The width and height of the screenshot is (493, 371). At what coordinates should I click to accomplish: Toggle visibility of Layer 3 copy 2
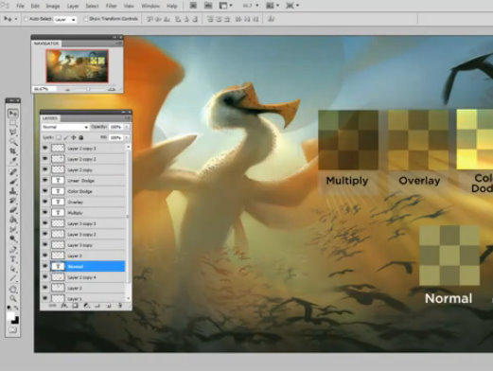45,234
